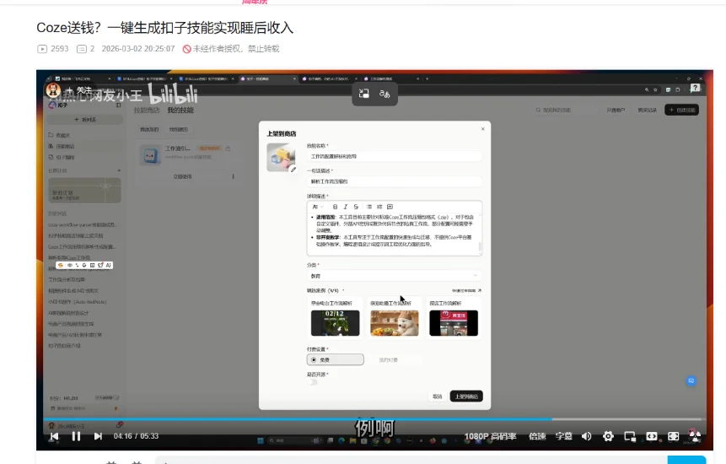Select the third example card with the storefront image
Screen dimensions: 726x464
454,318
